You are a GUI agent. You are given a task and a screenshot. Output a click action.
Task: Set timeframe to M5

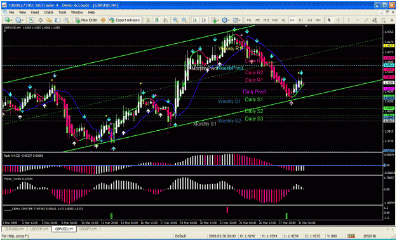coord(257,20)
